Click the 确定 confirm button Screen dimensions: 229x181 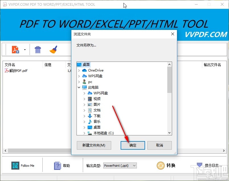[x=133, y=145]
